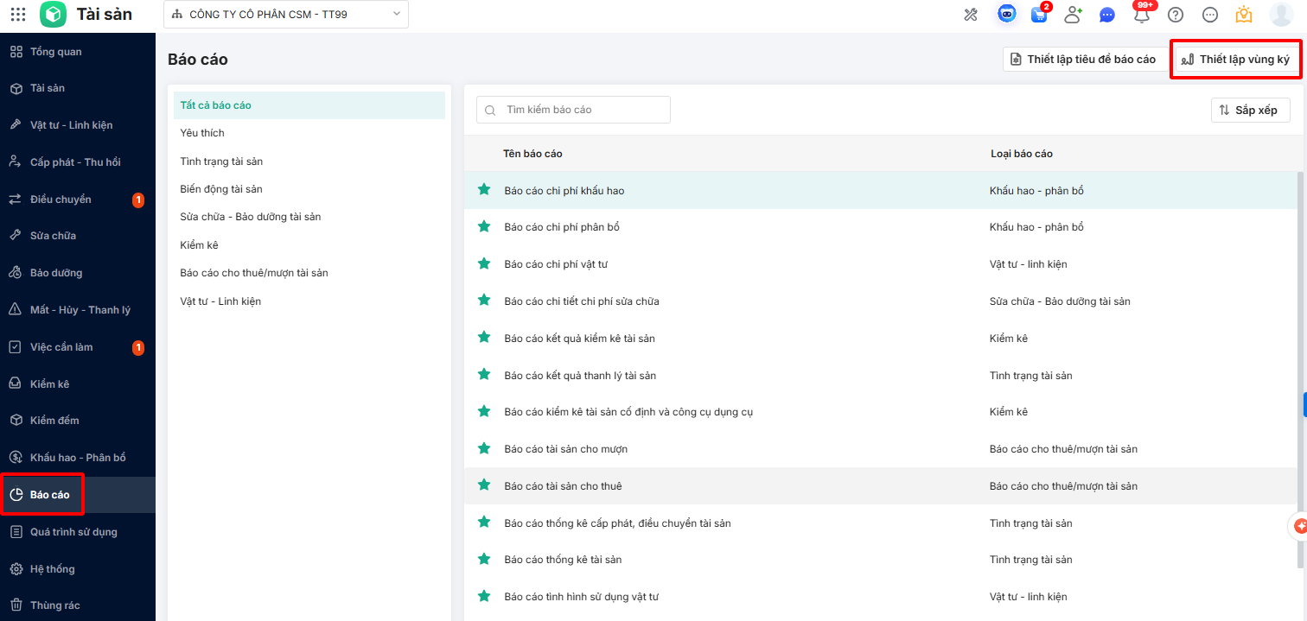Open the chatbot assistant icon in header

(x=1006, y=15)
